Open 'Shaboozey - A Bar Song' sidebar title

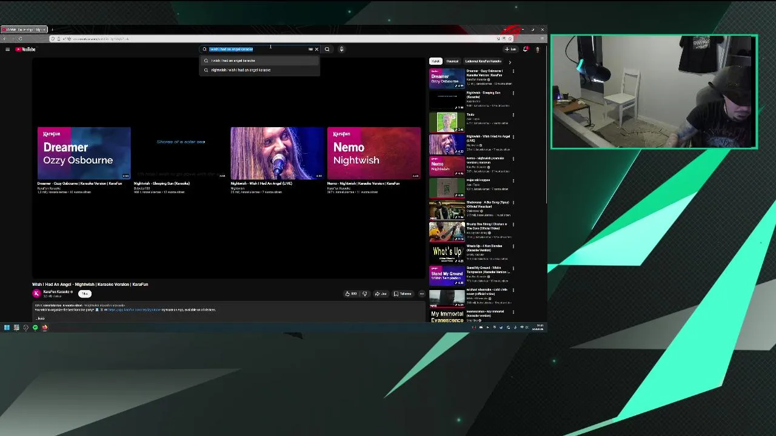point(487,204)
